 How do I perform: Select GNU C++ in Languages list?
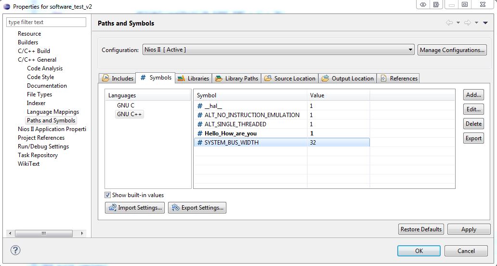[130, 114]
